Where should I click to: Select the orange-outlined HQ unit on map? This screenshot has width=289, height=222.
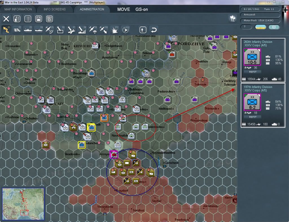(x=104, y=118)
